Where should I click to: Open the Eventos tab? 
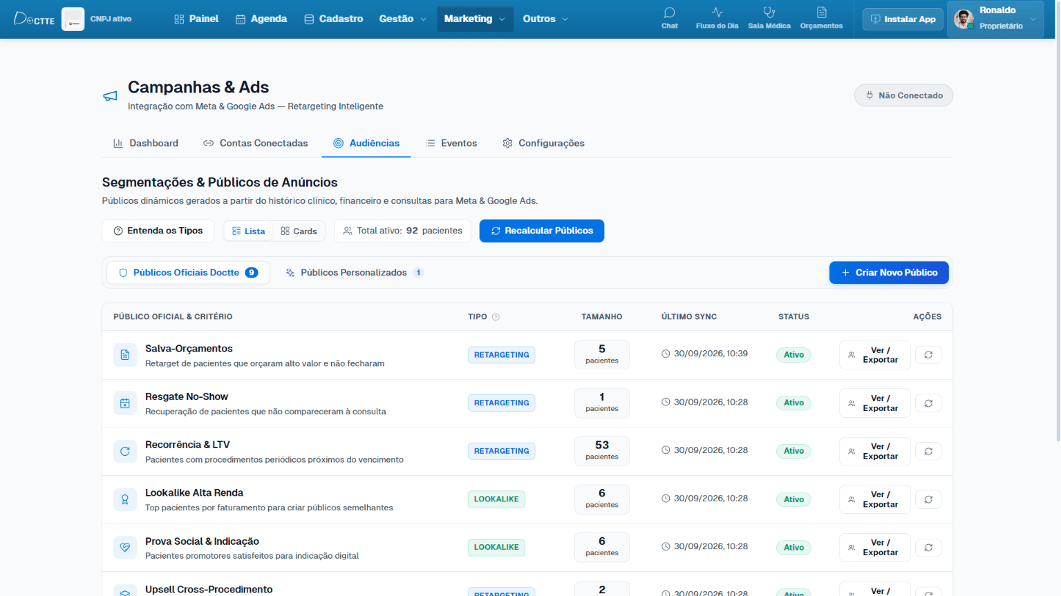pos(451,143)
